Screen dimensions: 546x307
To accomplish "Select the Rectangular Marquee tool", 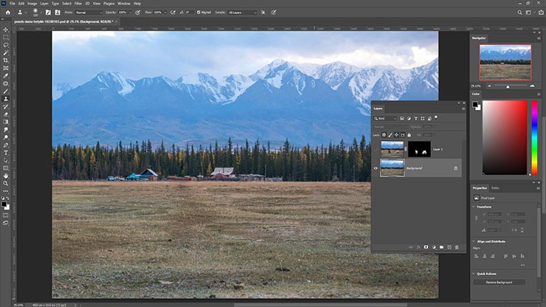I will (6, 38).
